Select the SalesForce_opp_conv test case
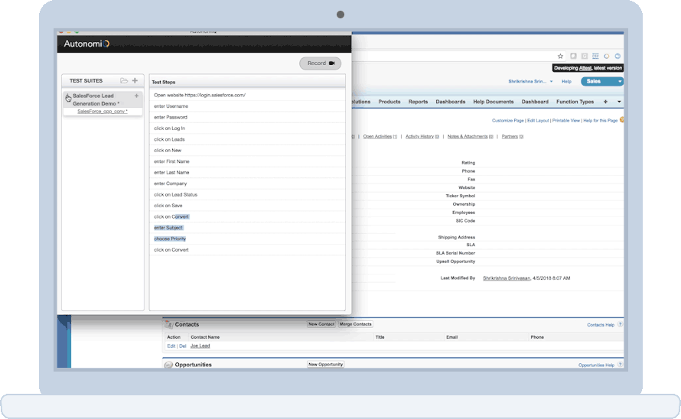 pyautogui.click(x=103, y=112)
